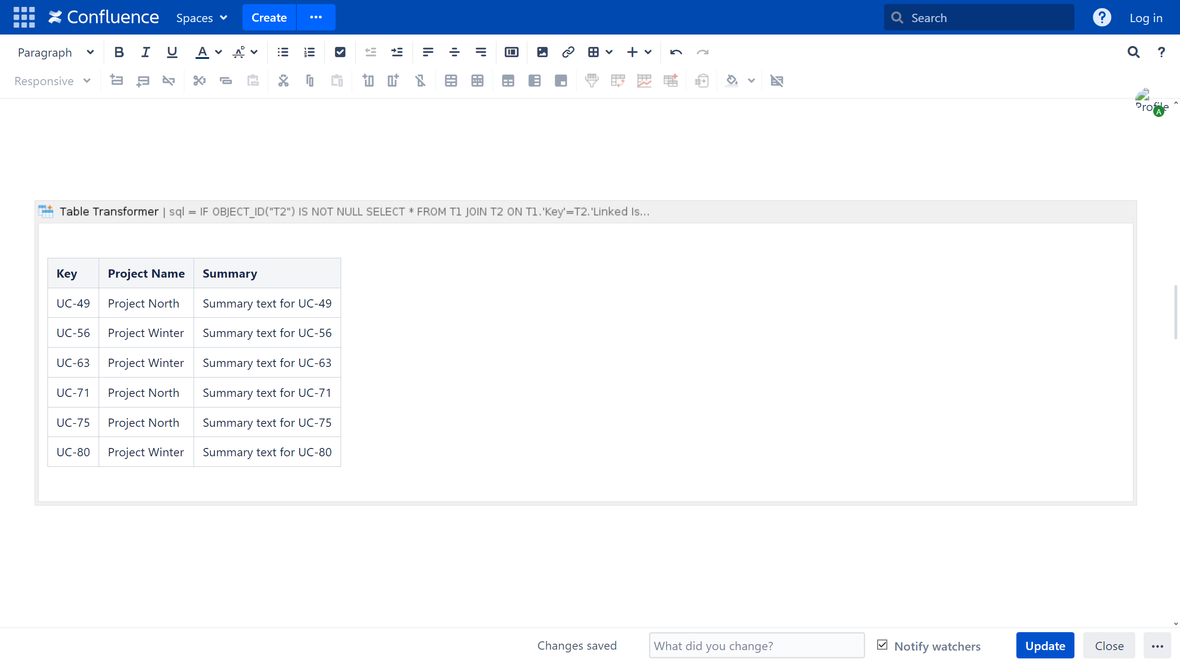This screenshot has width=1180, height=663.
Task: Insert a task list checkbox
Action: pyautogui.click(x=340, y=52)
